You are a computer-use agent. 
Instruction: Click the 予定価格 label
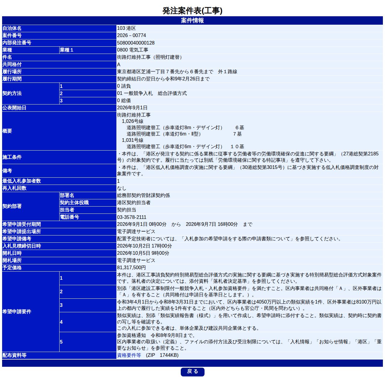[x=12, y=268]
